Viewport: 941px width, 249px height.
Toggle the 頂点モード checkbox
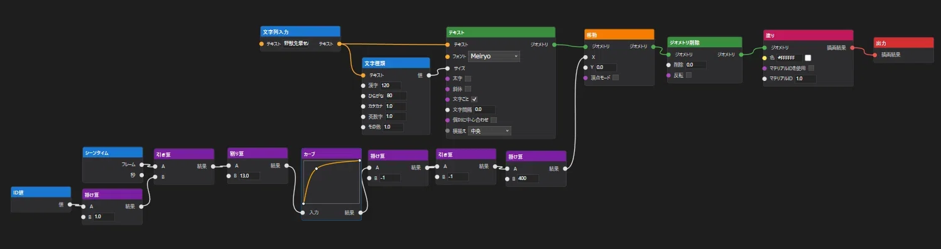pyautogui.click(x=616, y=77)
